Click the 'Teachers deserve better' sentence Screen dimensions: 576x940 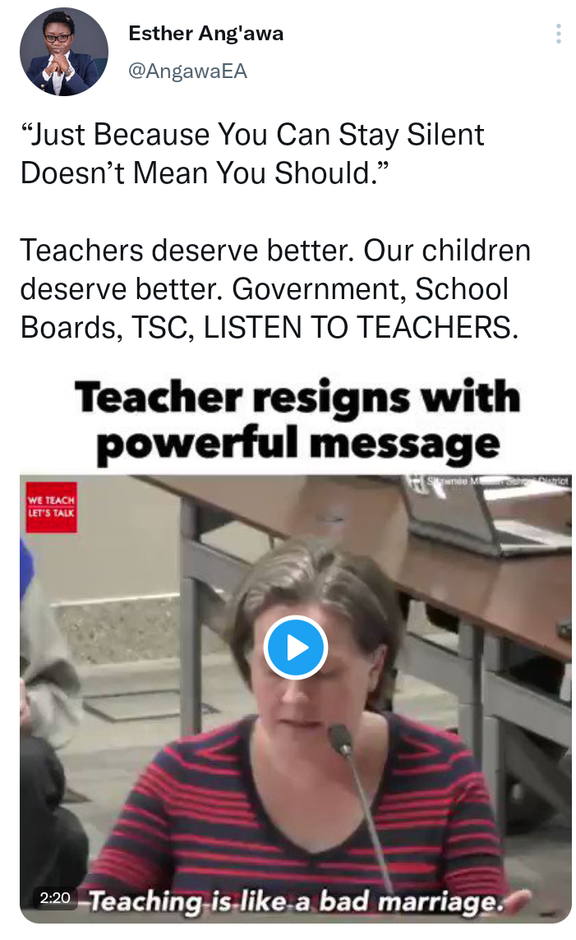coord(187,251)
